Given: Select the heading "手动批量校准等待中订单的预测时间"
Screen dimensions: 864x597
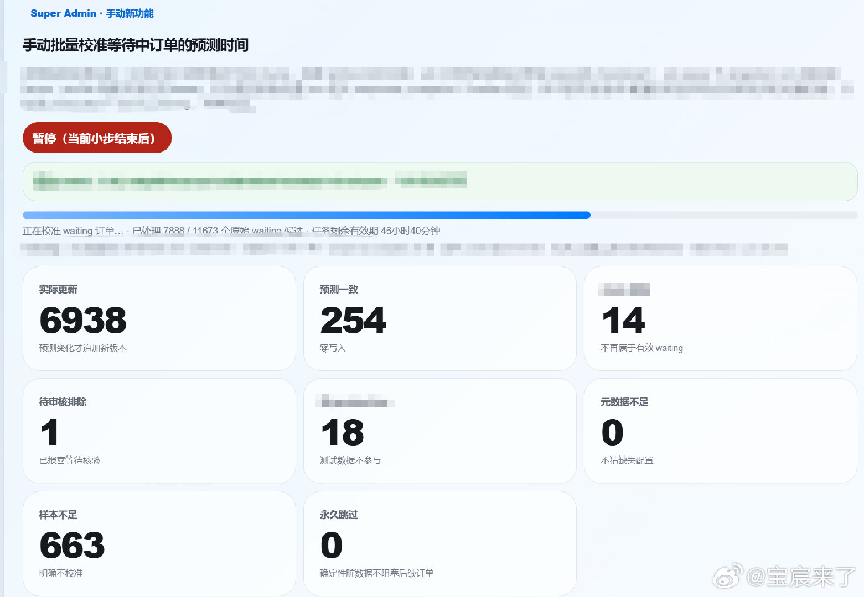Looking at the screenshot, I should point(136,45).
